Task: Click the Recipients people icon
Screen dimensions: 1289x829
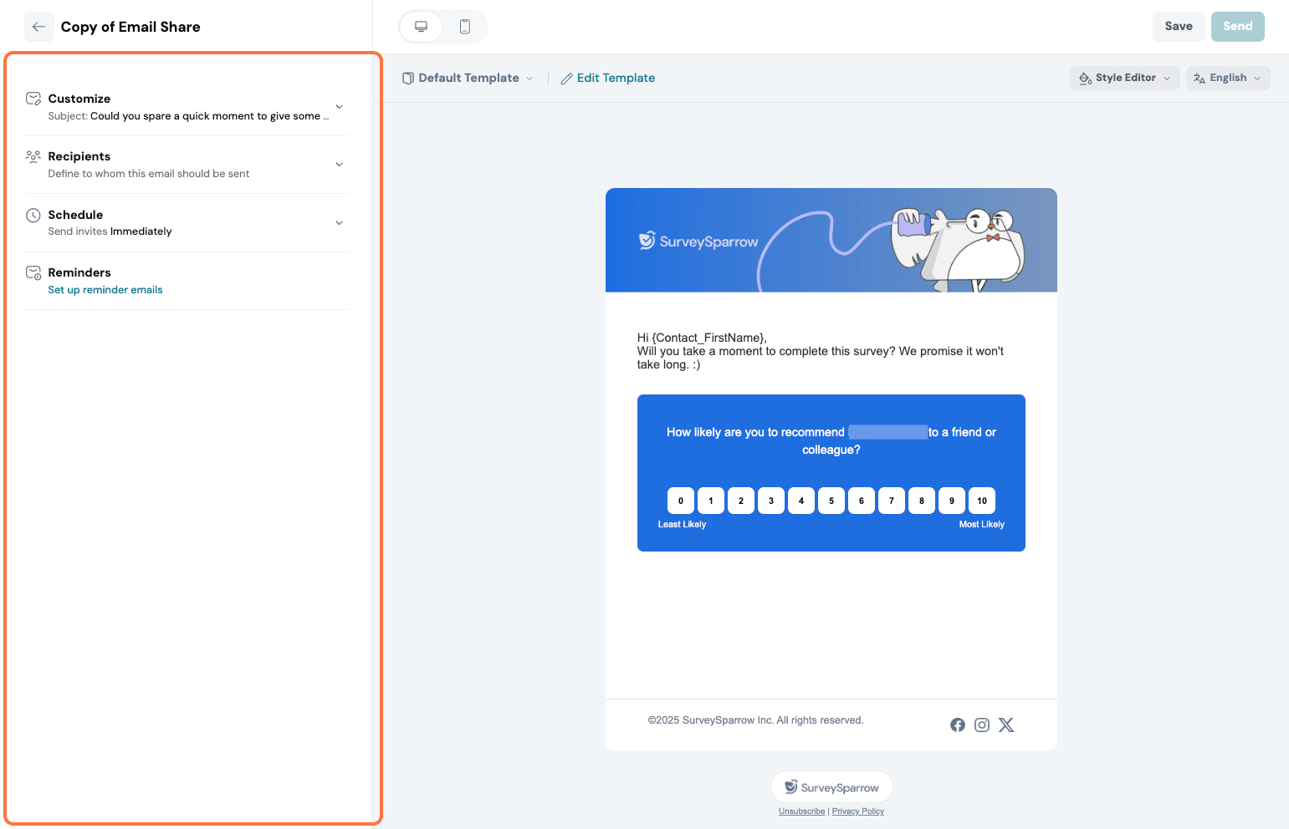Action: tap(33, 156)
